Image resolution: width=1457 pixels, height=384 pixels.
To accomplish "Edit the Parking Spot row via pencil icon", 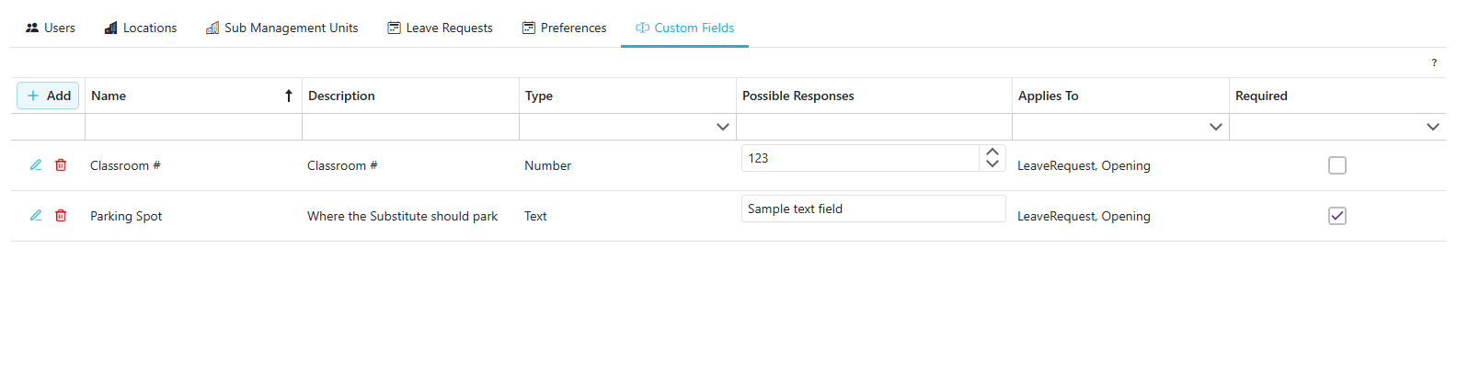I will (x=36, y=216).
